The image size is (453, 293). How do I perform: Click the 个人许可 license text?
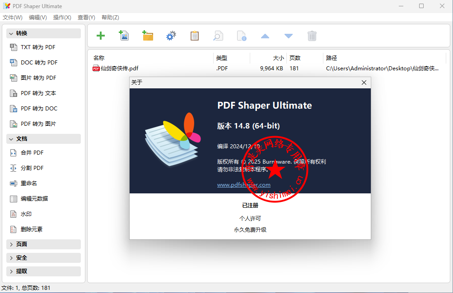point(250,218)
